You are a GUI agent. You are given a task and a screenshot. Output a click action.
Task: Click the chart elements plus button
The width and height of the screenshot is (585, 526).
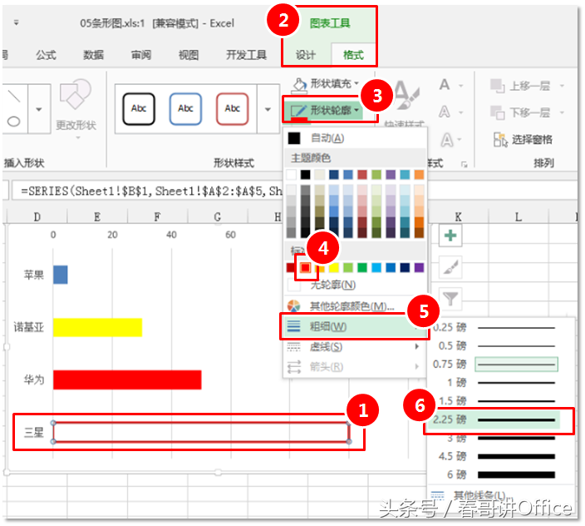click(x=450, y=236)
